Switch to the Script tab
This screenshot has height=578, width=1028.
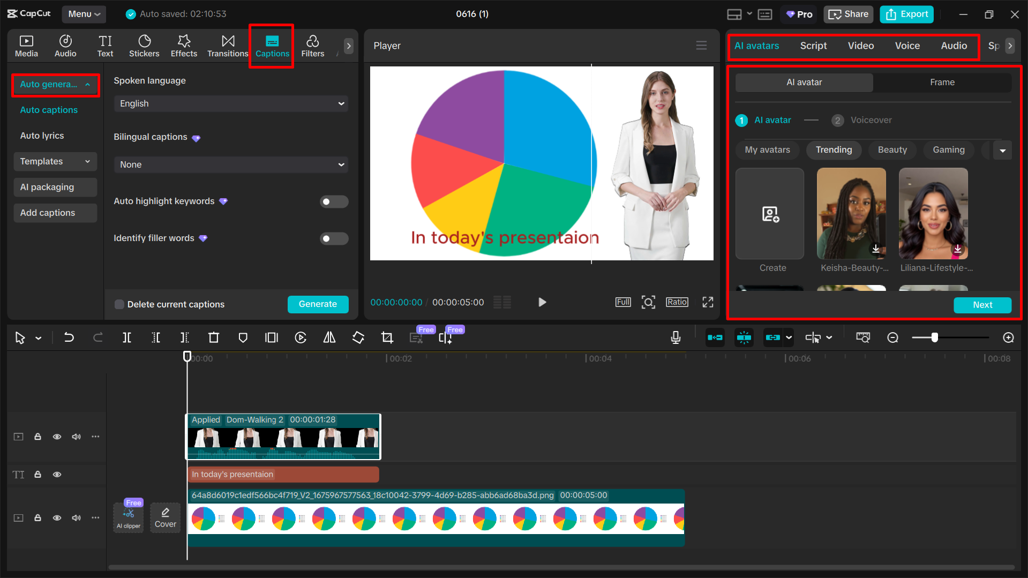pos(813,46)
